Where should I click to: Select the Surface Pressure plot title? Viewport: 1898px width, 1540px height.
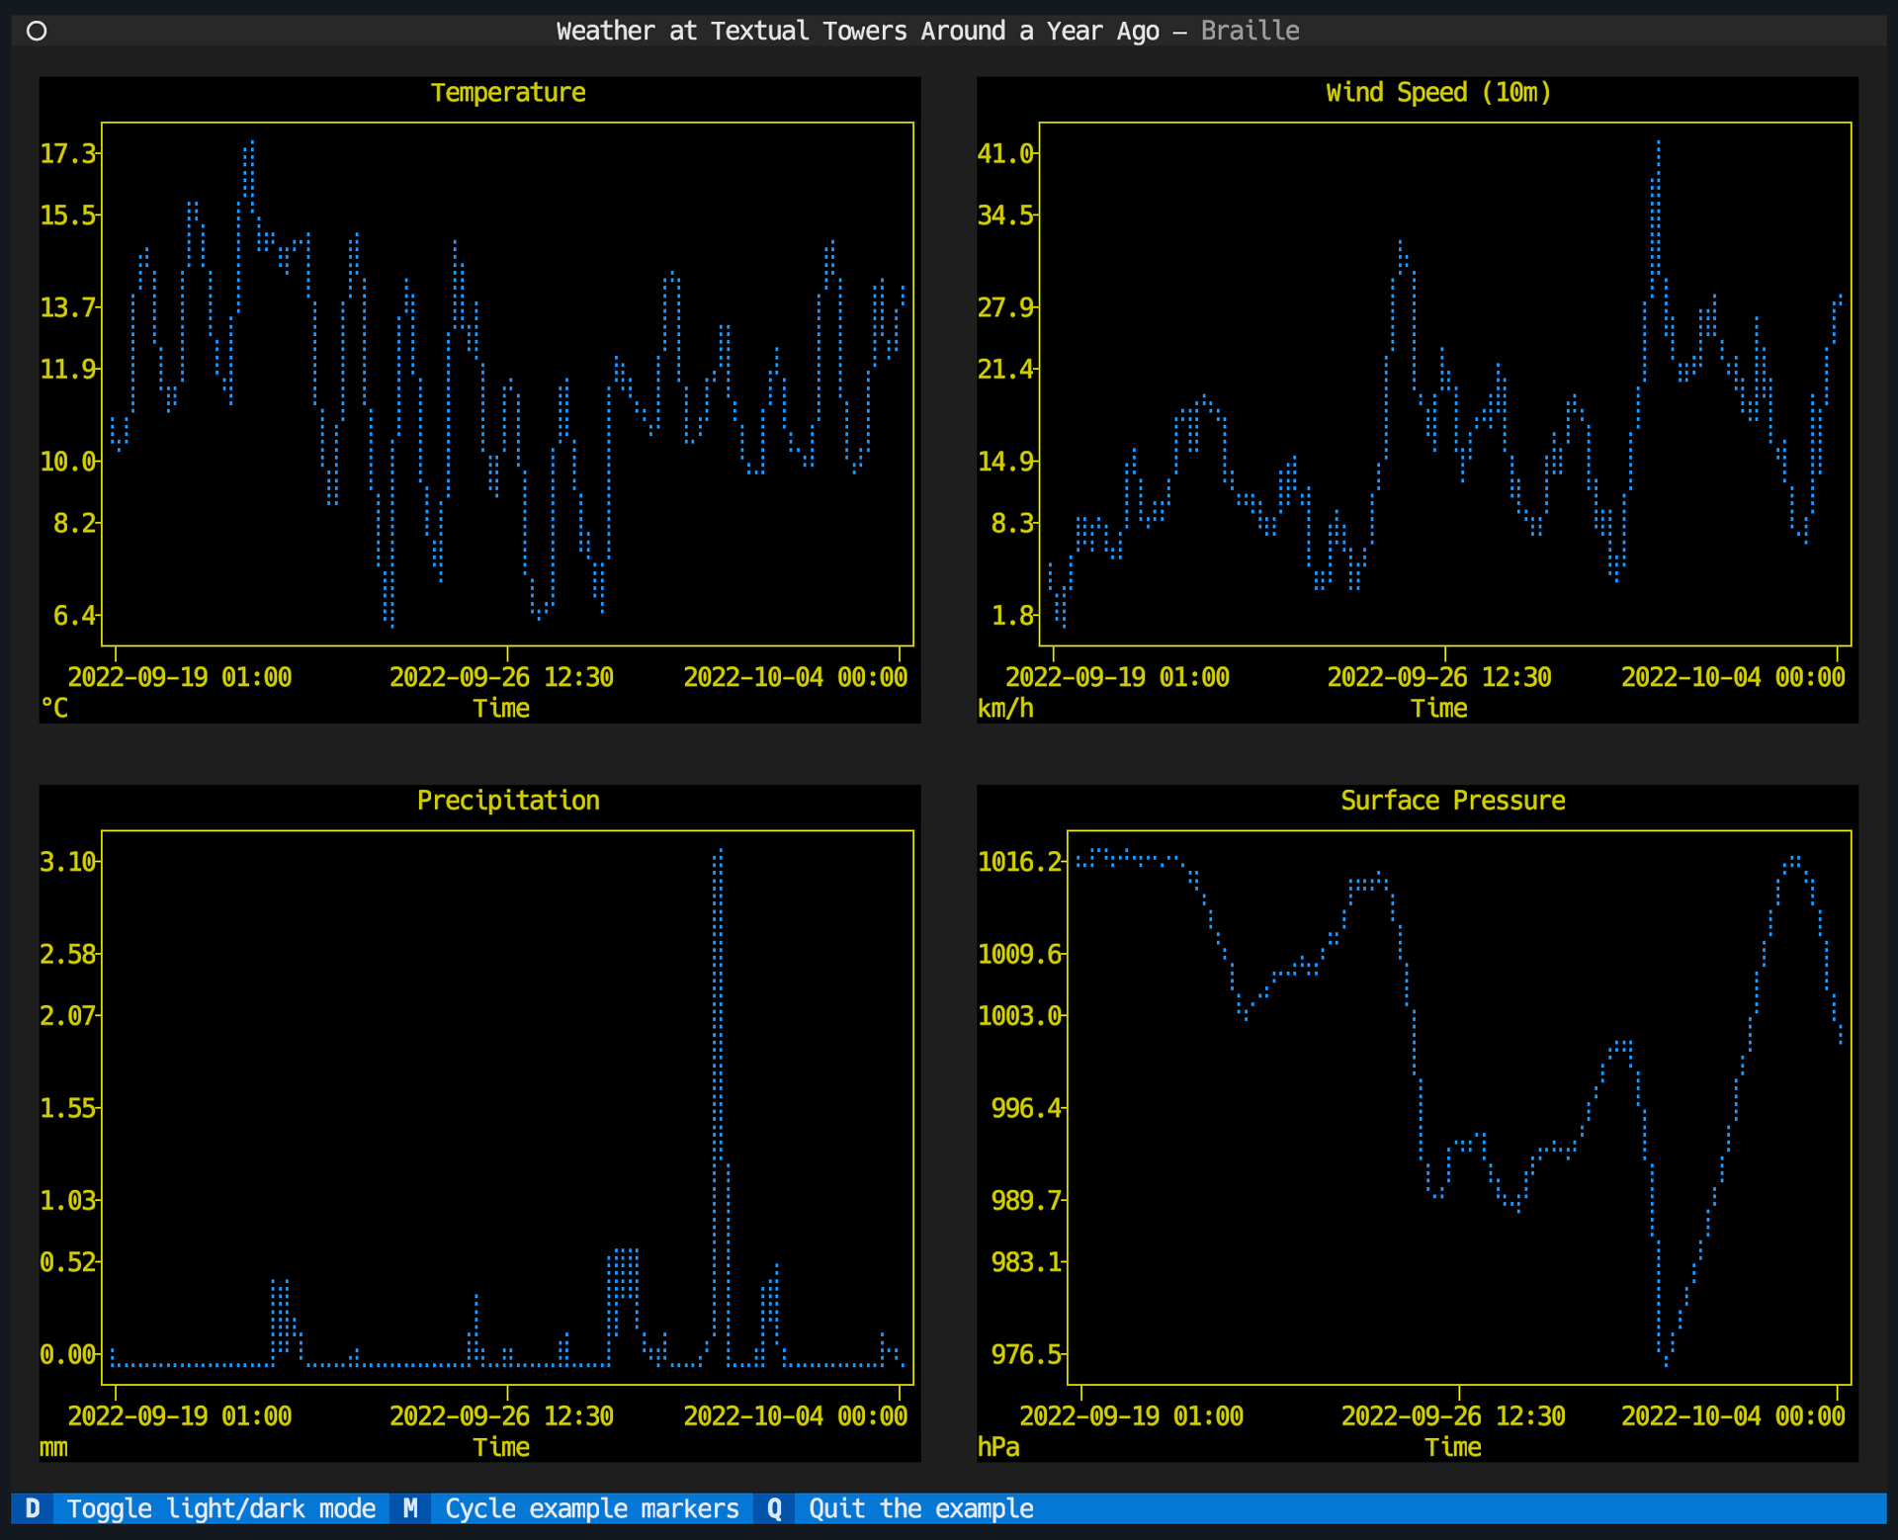click(x=1452, y=801)
